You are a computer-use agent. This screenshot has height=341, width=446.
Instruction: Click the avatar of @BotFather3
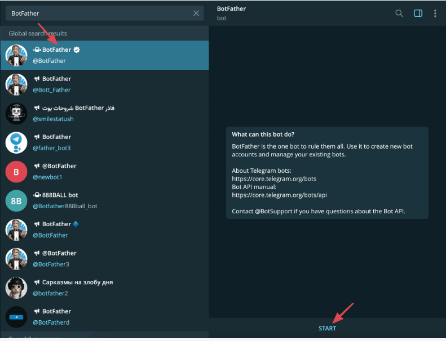[16, 259]
